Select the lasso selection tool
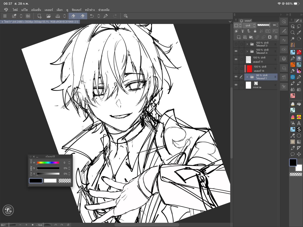Image resolution: width=303 pixels, height=227 pixels. 299,26
